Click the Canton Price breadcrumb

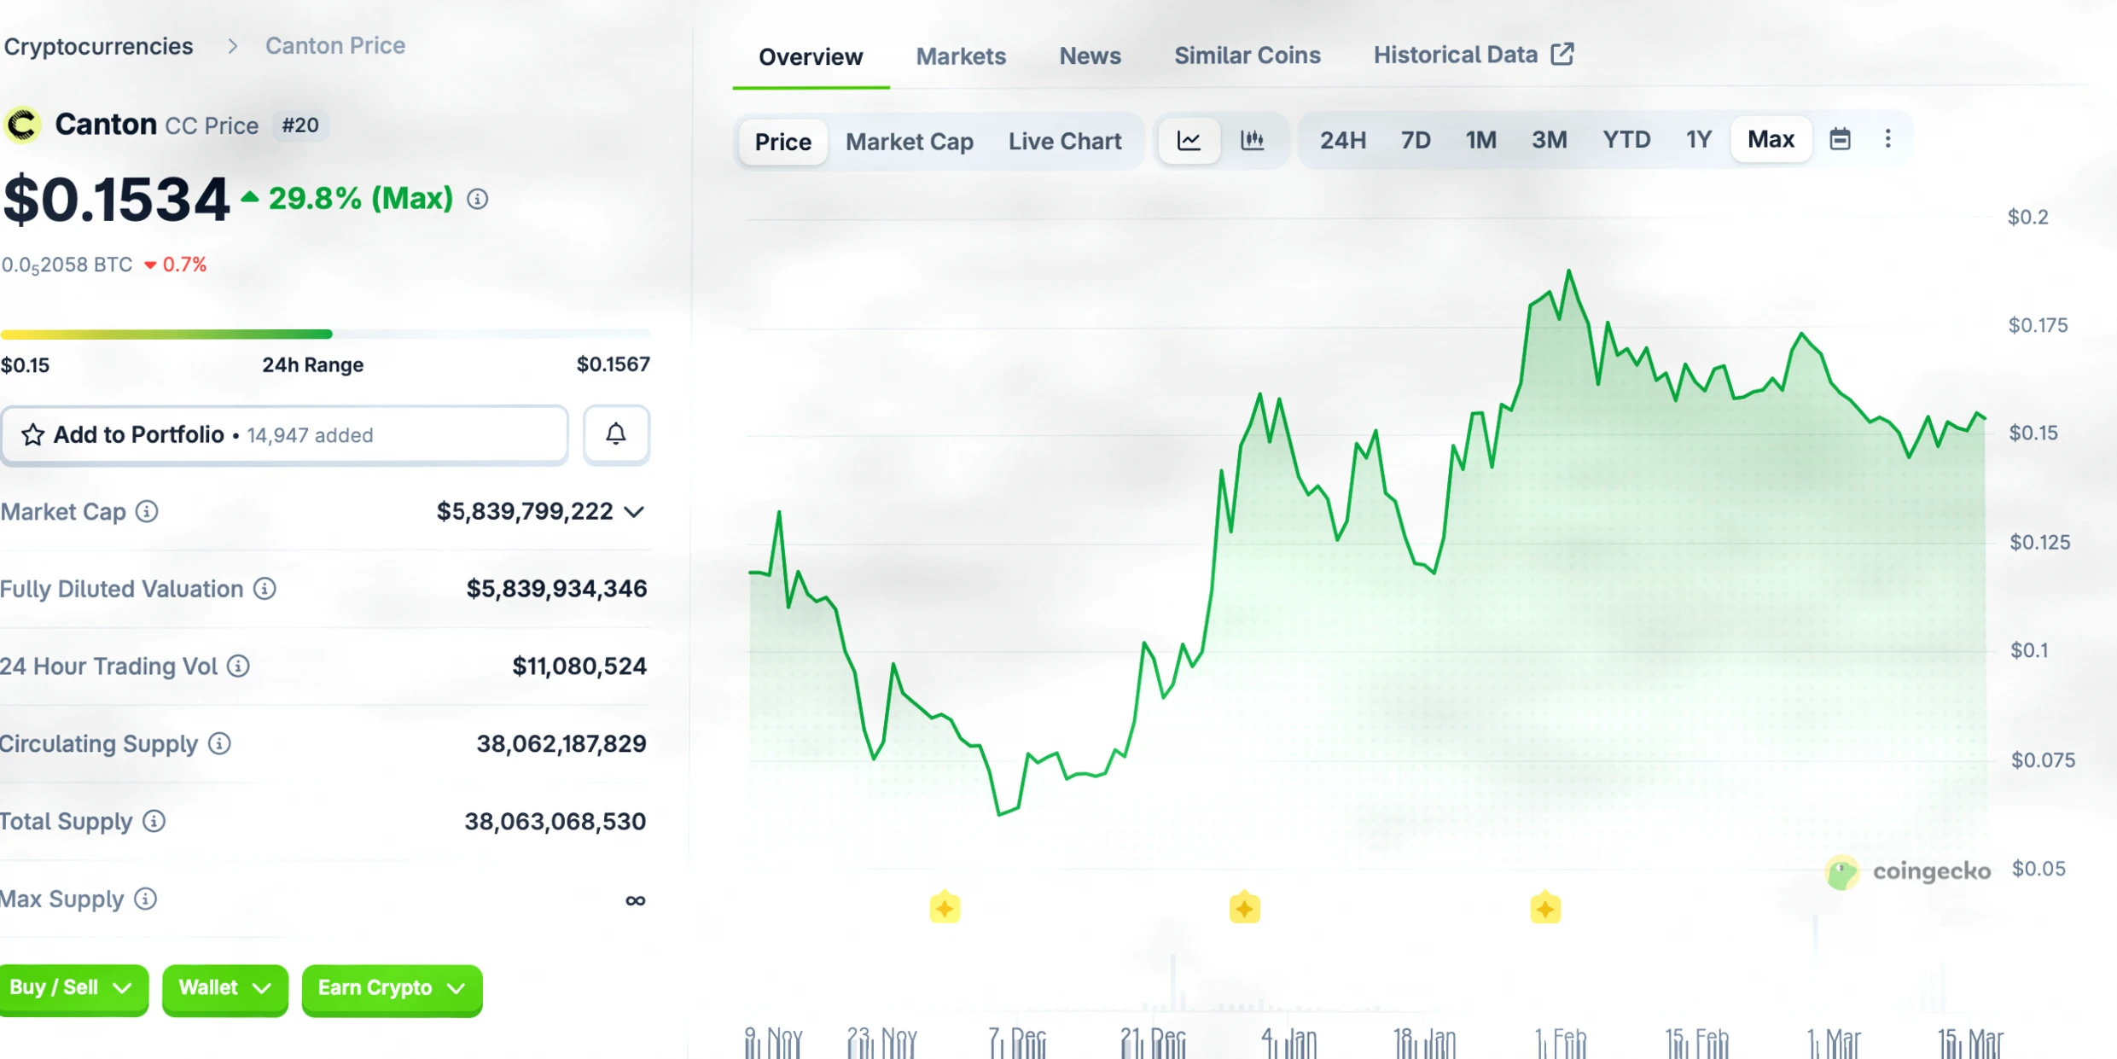[x=334, y=45]
